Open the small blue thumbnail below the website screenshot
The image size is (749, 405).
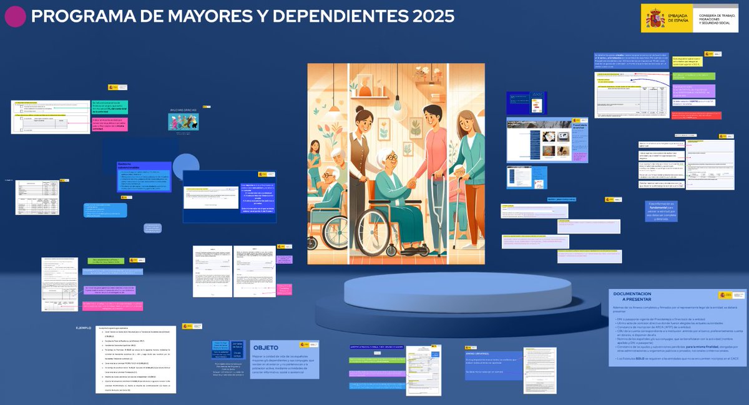click(527, 177)
